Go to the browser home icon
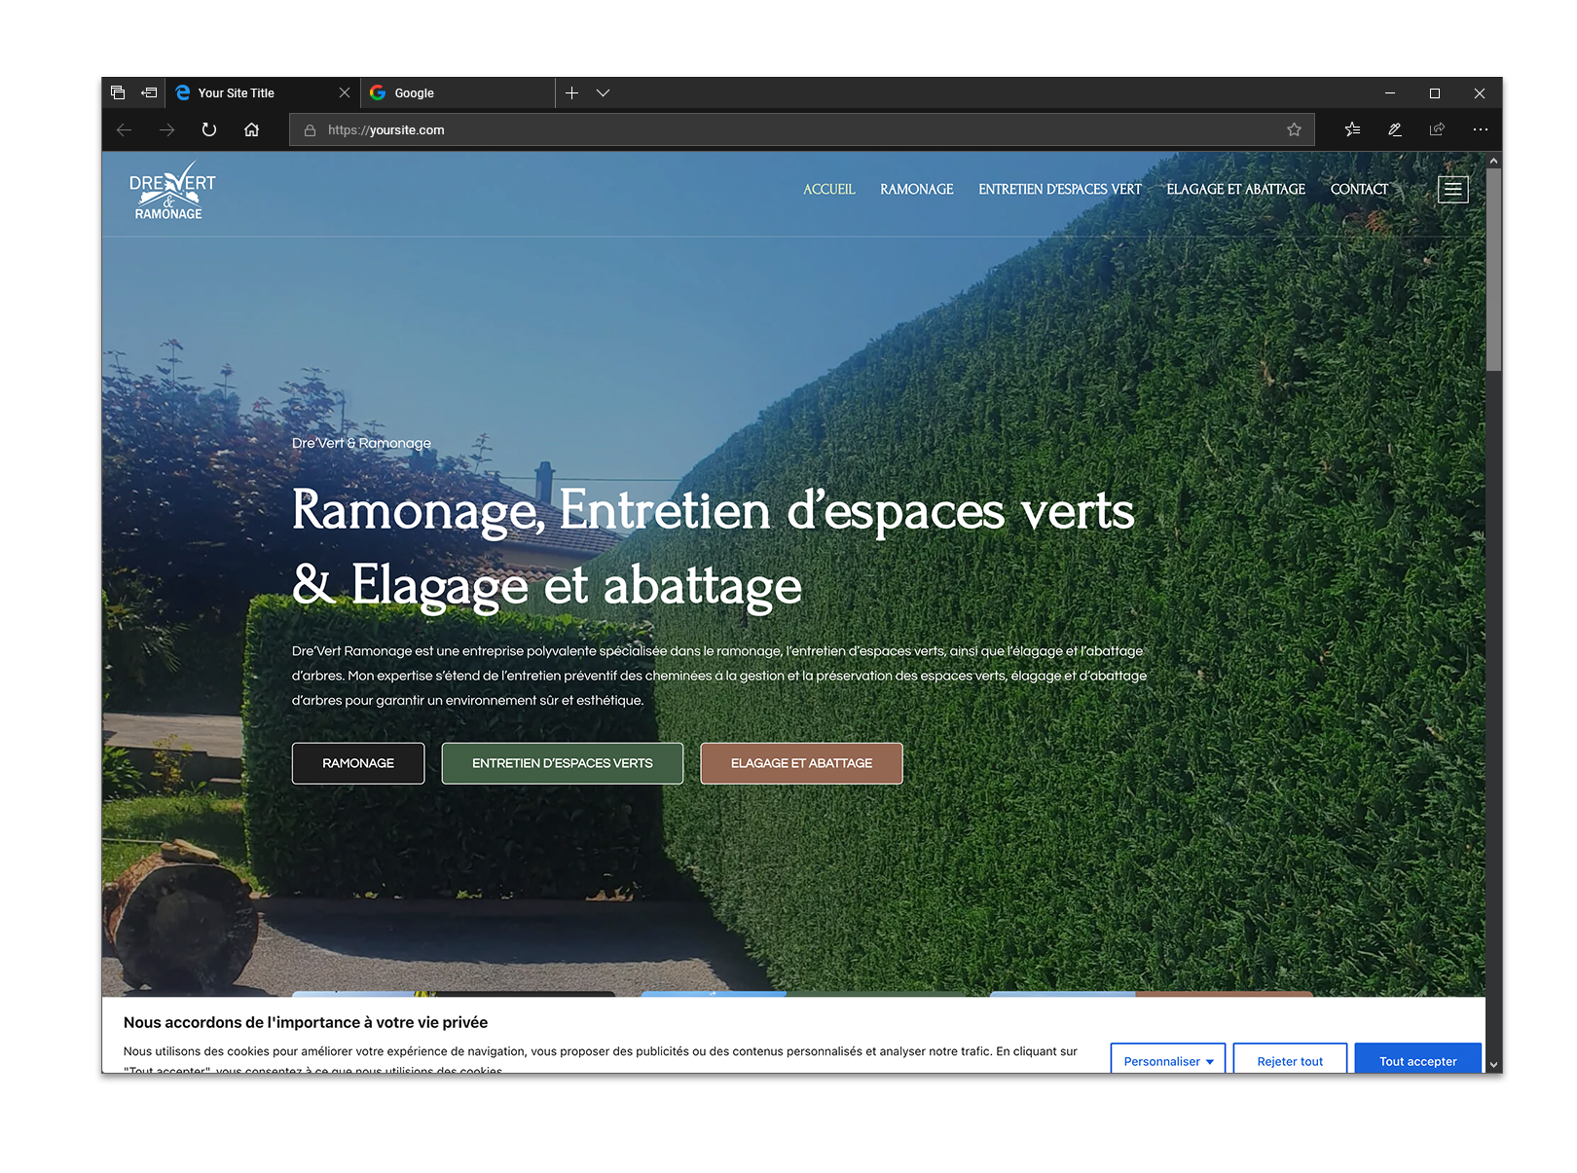Viewport: 1577px width, 1173px height. coord(252,129)
